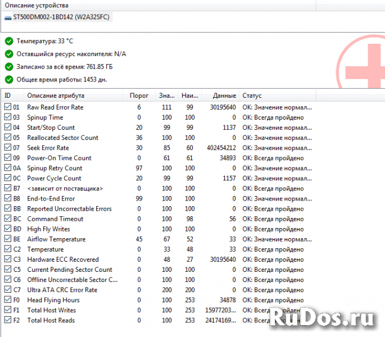Click green check icon beside Записано за всё время
Image resolution: width=385 pixels, height=337 pixels.
point(8,67)
